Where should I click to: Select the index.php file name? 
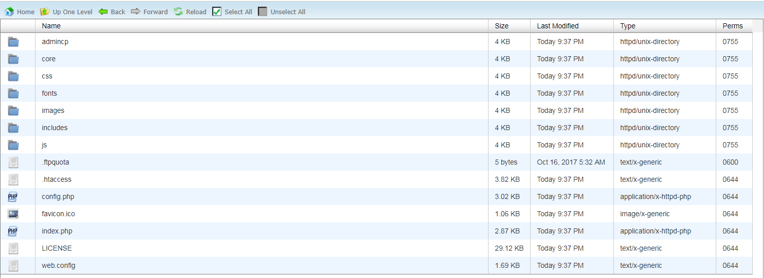(x=57, y=231)
